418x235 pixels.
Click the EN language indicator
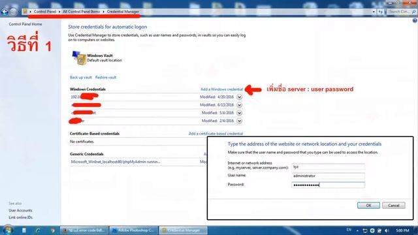pos(349,230)
